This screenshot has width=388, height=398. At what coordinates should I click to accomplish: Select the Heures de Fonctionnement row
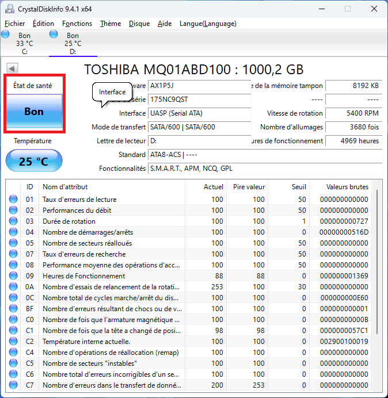(189, 275)
